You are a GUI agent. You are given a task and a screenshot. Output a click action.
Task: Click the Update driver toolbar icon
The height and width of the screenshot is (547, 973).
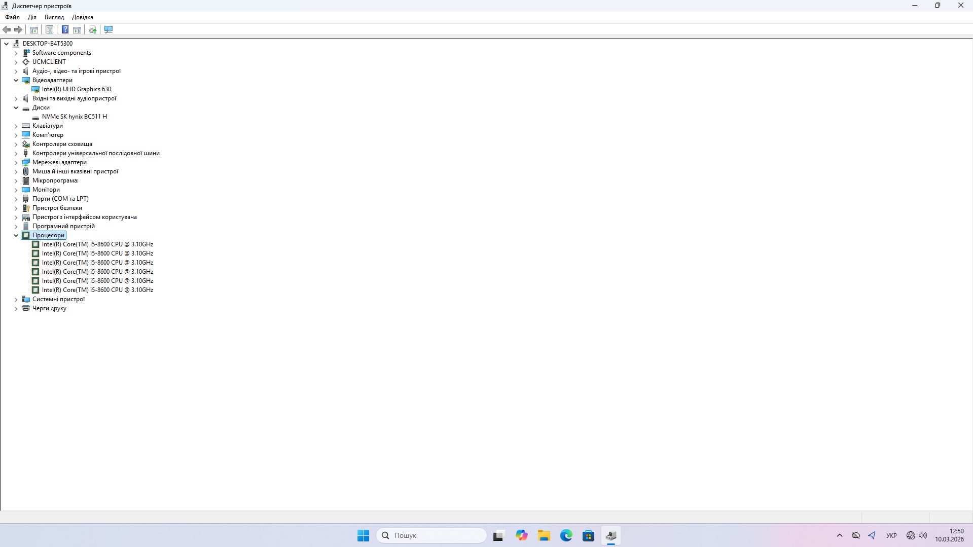pos(93,30)
